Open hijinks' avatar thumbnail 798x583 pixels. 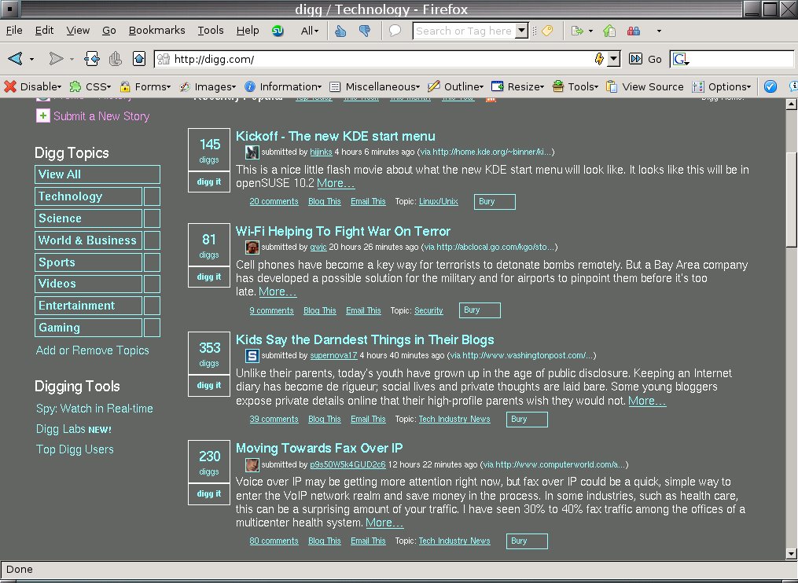(252, 152)
